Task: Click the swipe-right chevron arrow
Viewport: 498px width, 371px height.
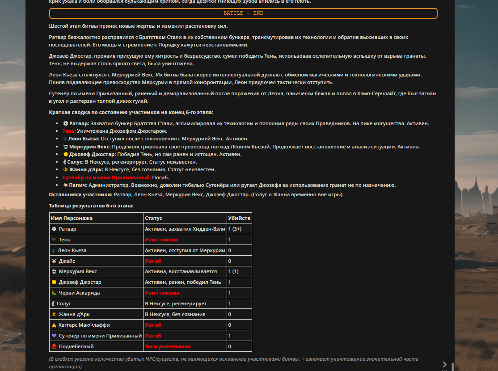Action: click(445, 364)
